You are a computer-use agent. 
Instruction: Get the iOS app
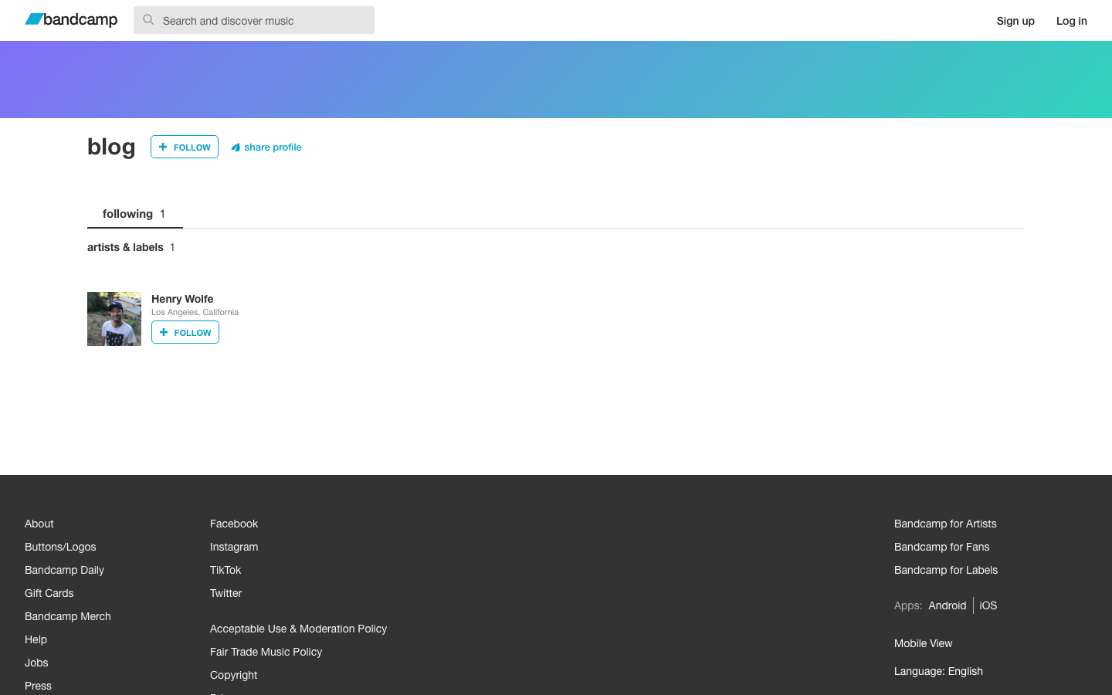pos(988,605)
